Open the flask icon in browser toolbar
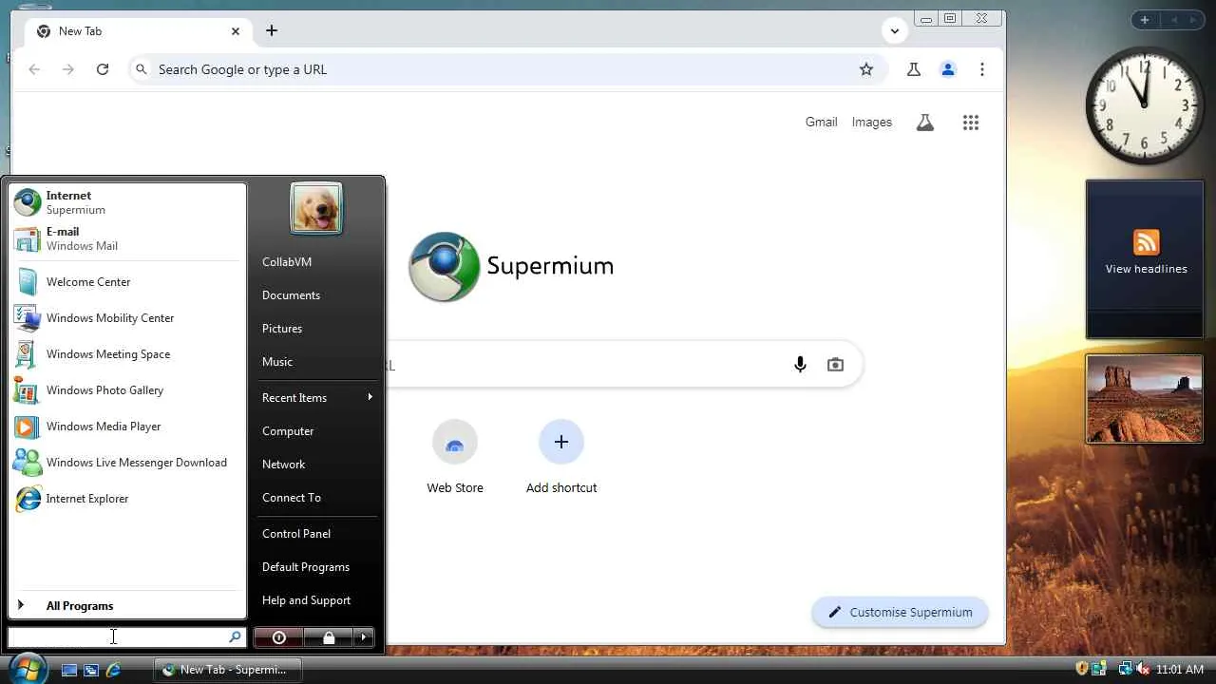Image resolution: width=1216 pixels, height=684 pixels. point(914,69)
